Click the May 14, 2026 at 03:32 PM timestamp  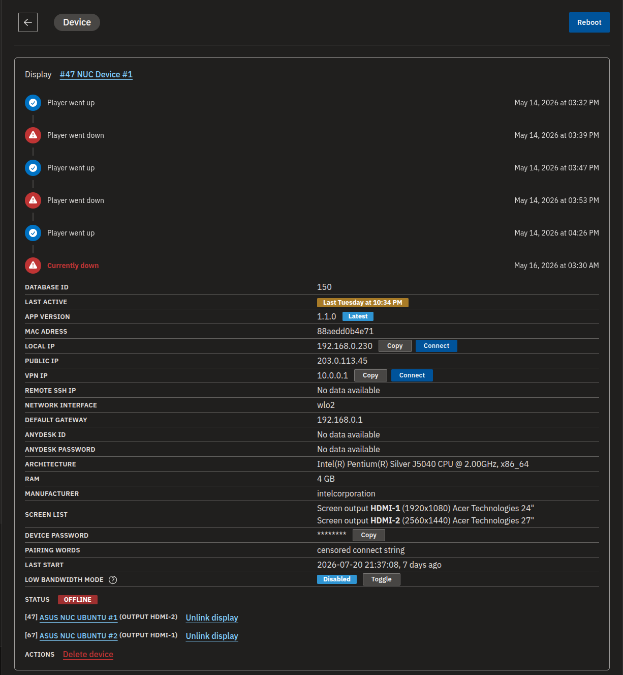pyautogui.click(x=556, y=103)
